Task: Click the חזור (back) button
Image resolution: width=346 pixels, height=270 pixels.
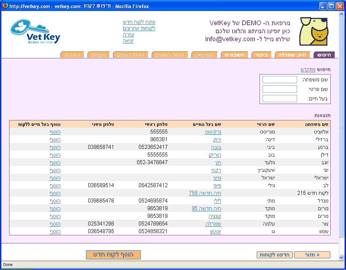Action: click(x=312, y=255)
